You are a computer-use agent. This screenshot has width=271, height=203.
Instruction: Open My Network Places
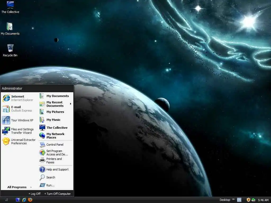pyautogui.click(x=56, y=136)
